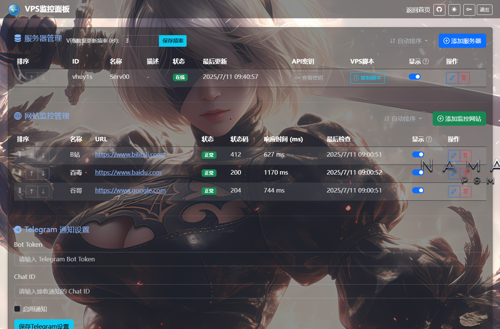
Task: Check the 启用通知 checkbox
Action: 17,309
